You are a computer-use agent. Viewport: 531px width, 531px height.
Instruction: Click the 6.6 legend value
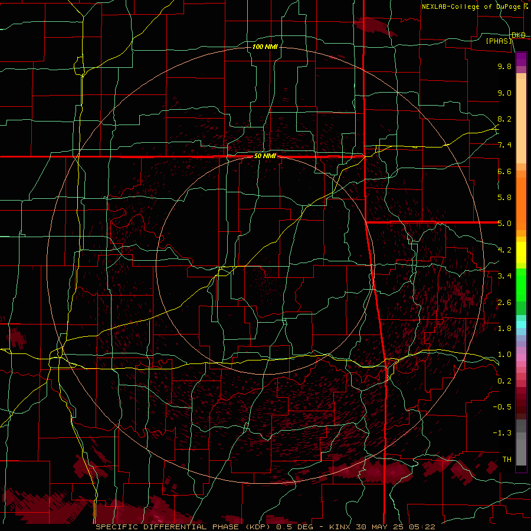coord(504,171)
